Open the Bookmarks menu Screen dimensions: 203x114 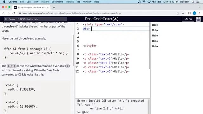click(57, 2)
